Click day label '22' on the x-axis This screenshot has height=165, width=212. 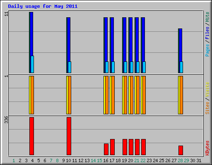(143, 160)
